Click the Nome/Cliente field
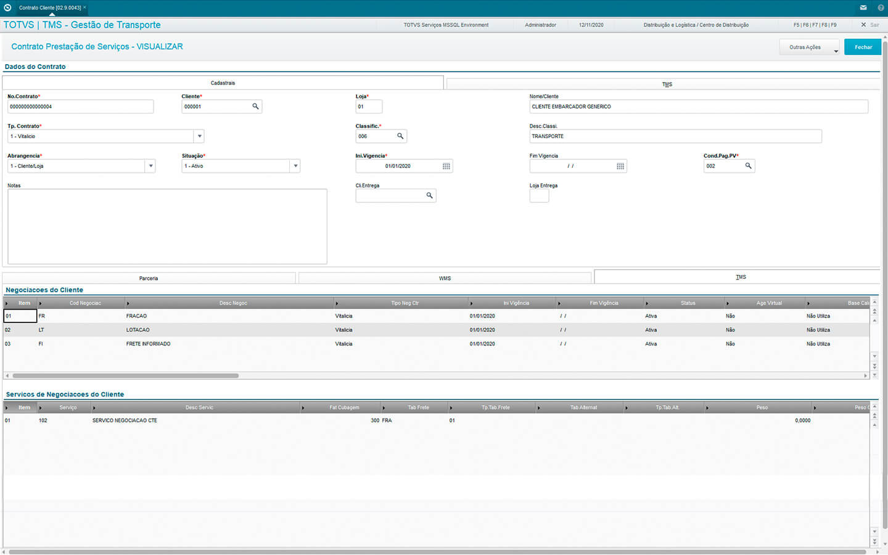The width and height of the screenshot is (888, 555). pos(699,107)
